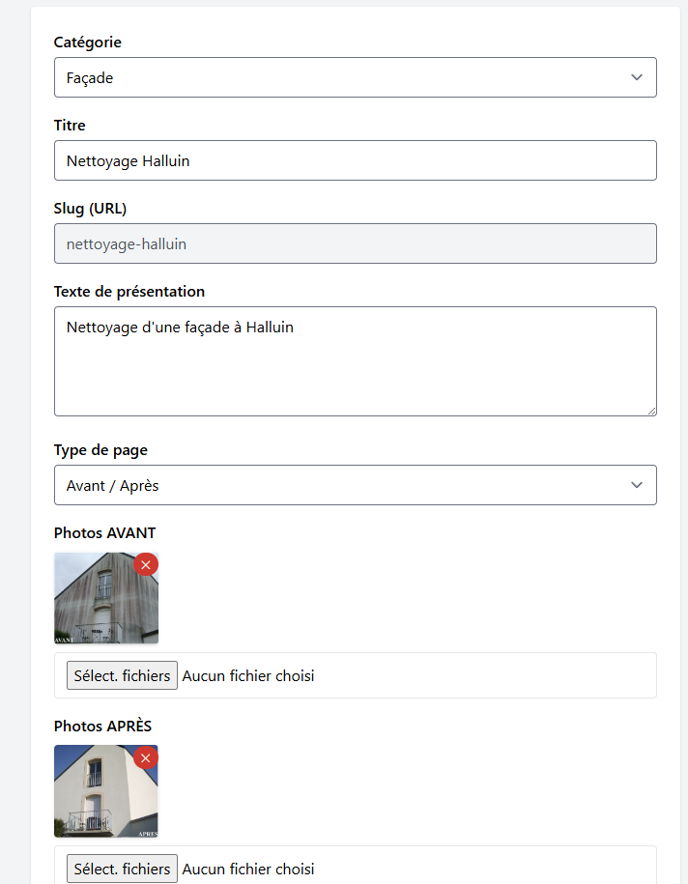Click Sélect. fichiers under Photos APRÈS

pos(121,869)
